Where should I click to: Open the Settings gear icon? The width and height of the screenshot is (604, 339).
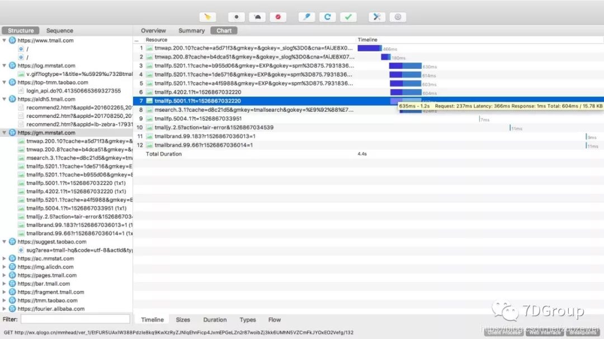pos(398,17)
